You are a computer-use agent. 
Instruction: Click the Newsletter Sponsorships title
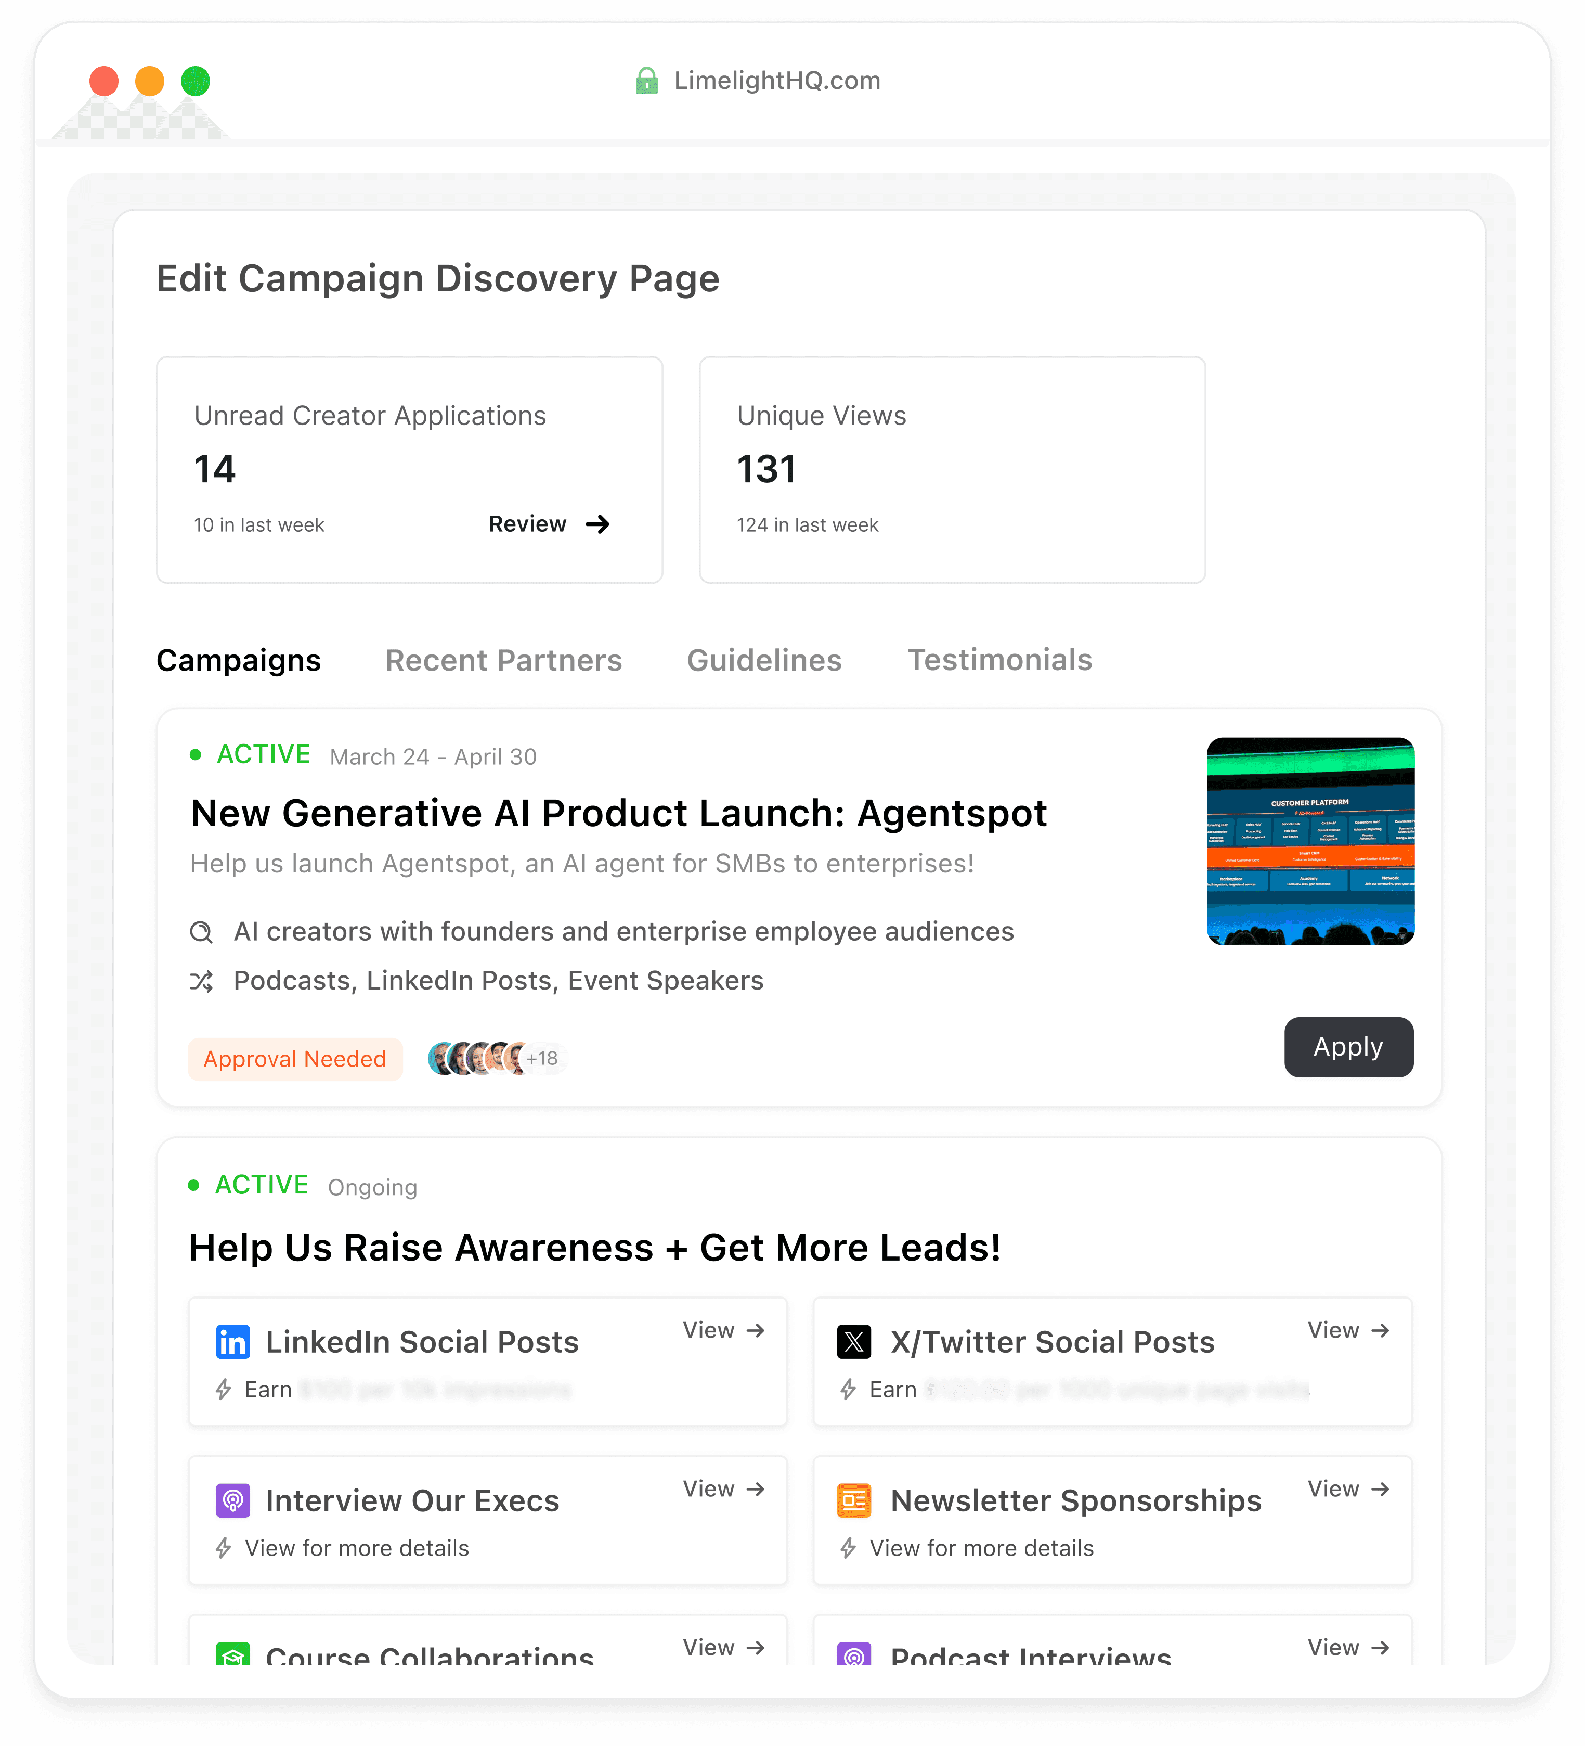[x=1076, y=1501]
